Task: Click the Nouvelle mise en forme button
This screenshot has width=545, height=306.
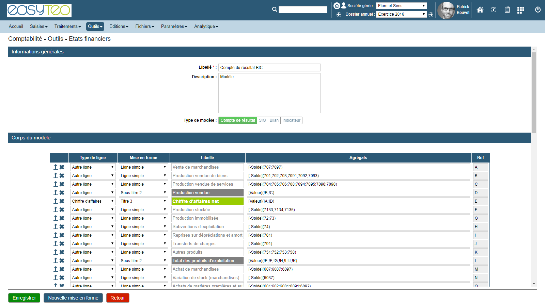Action: tap(73, 298)
